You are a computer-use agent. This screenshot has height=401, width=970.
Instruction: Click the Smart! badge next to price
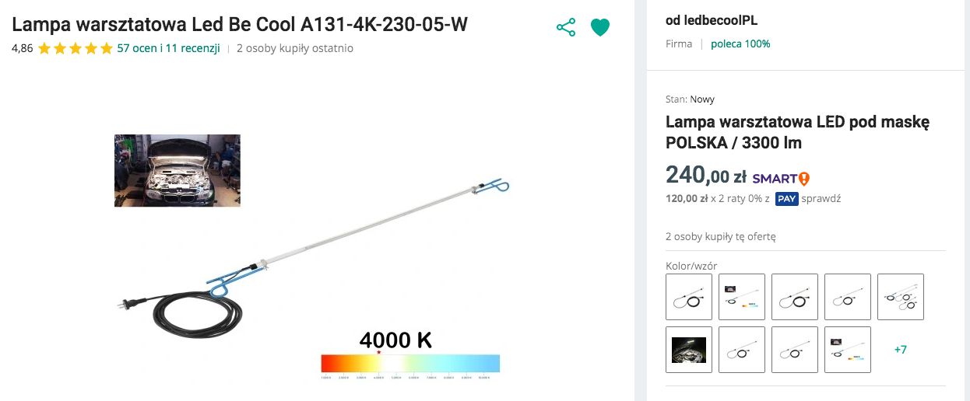pos(781,178)
